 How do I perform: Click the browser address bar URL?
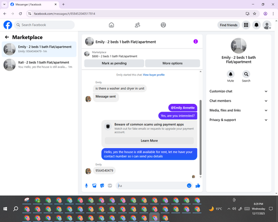(x=64, y=14)
